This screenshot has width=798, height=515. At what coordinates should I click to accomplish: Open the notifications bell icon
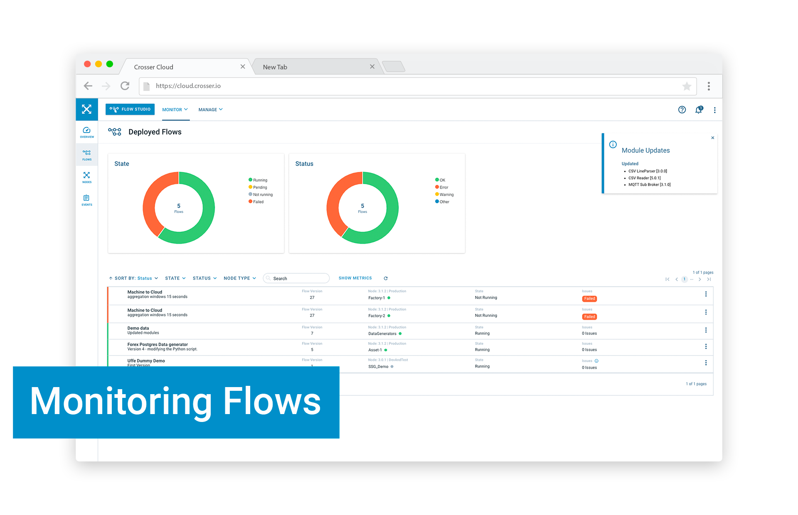click(x=699, y=110)
